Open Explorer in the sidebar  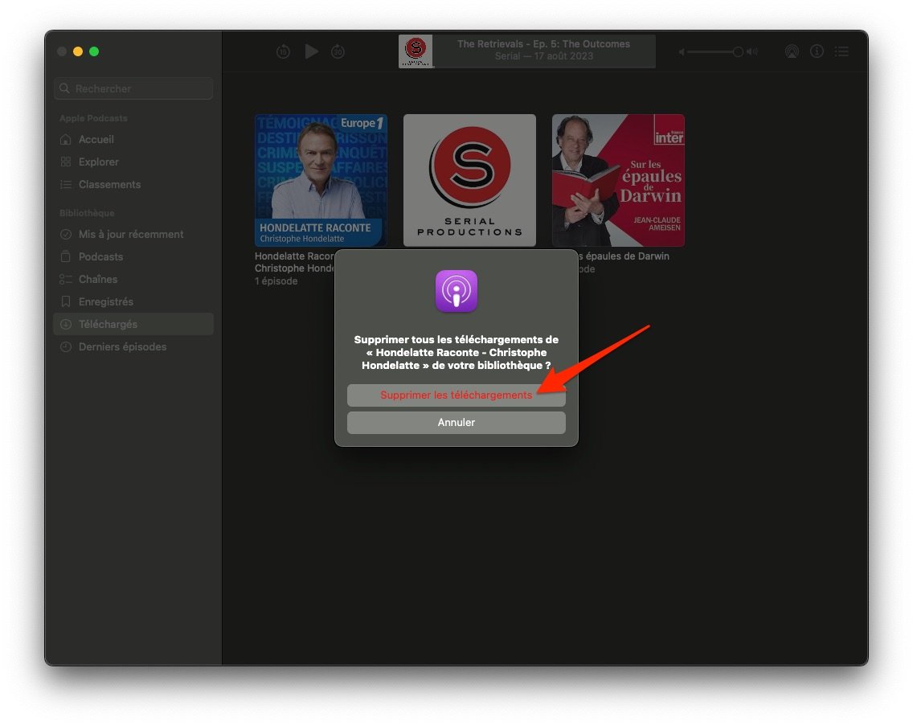pyautogui.click(x=133, y=162)
